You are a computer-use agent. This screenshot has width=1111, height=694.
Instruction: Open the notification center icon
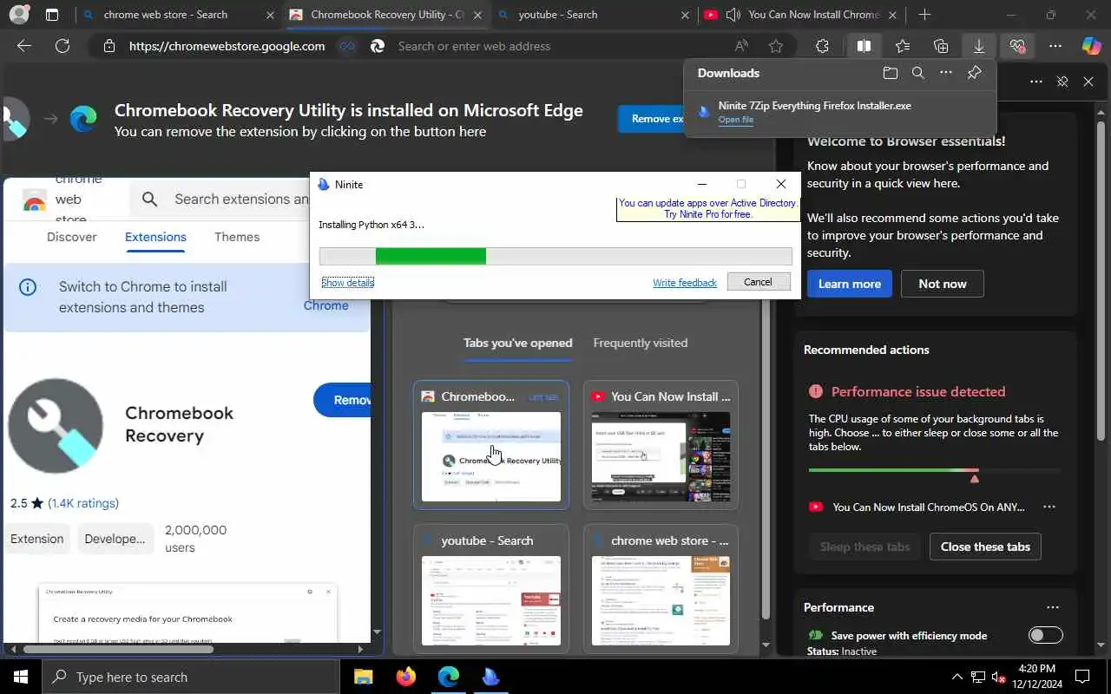(x=1082, y=677)
